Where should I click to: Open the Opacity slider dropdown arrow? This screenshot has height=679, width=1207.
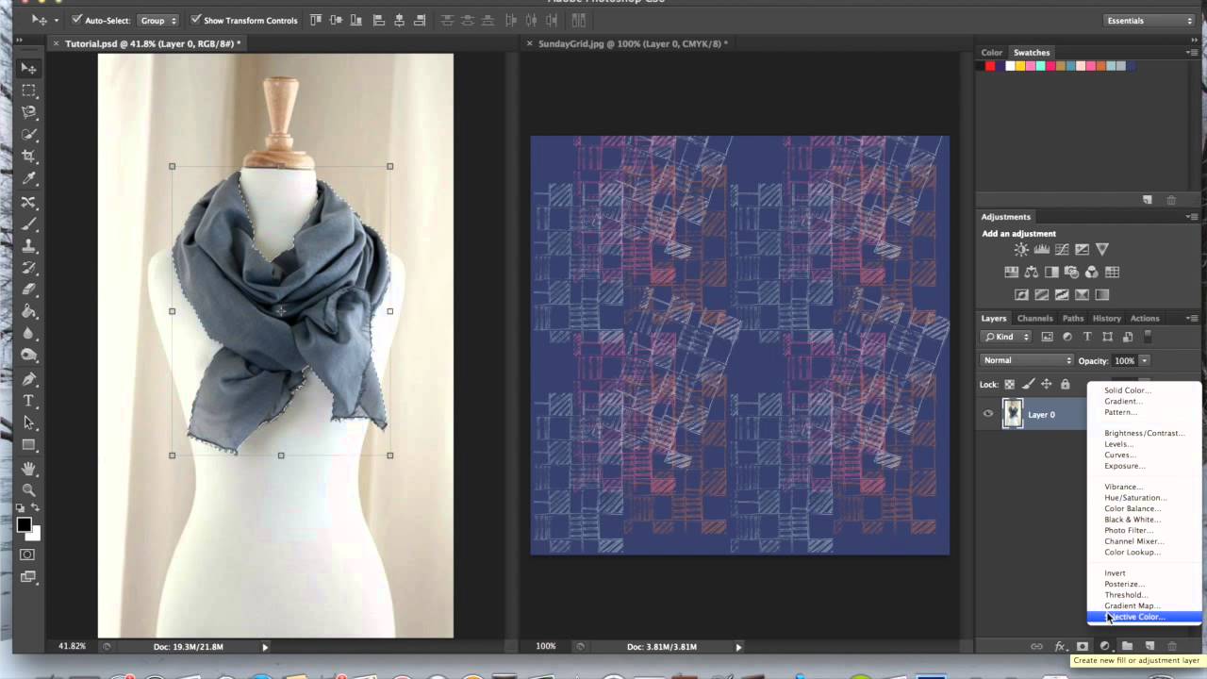1145,360
